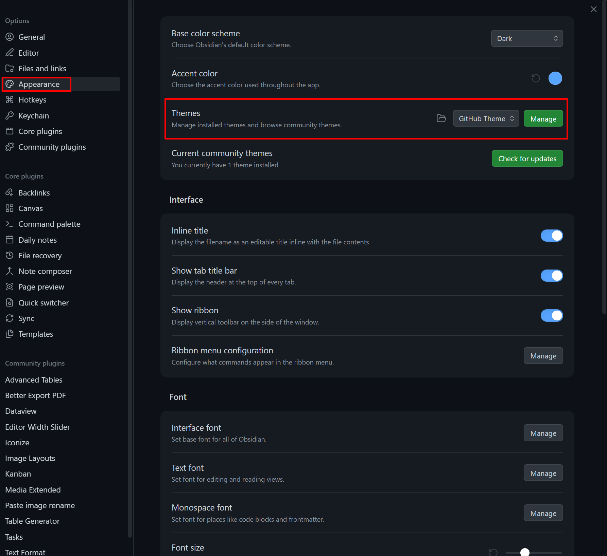Close the settings dialog with X
This screenshot has width=607, height=556.
pyautogui.click(x=593, y=9)
